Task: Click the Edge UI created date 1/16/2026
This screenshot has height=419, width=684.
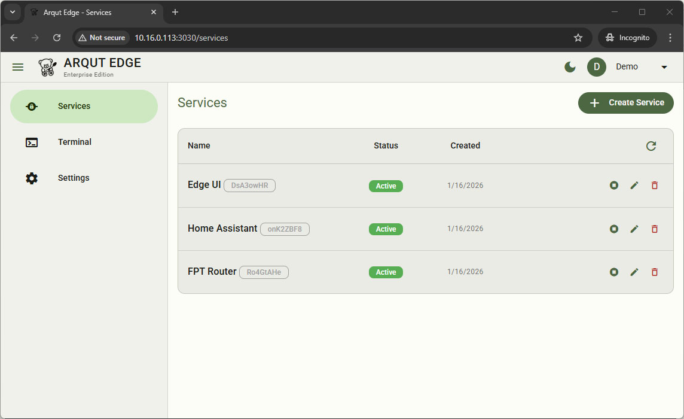Action: point(465,185)
